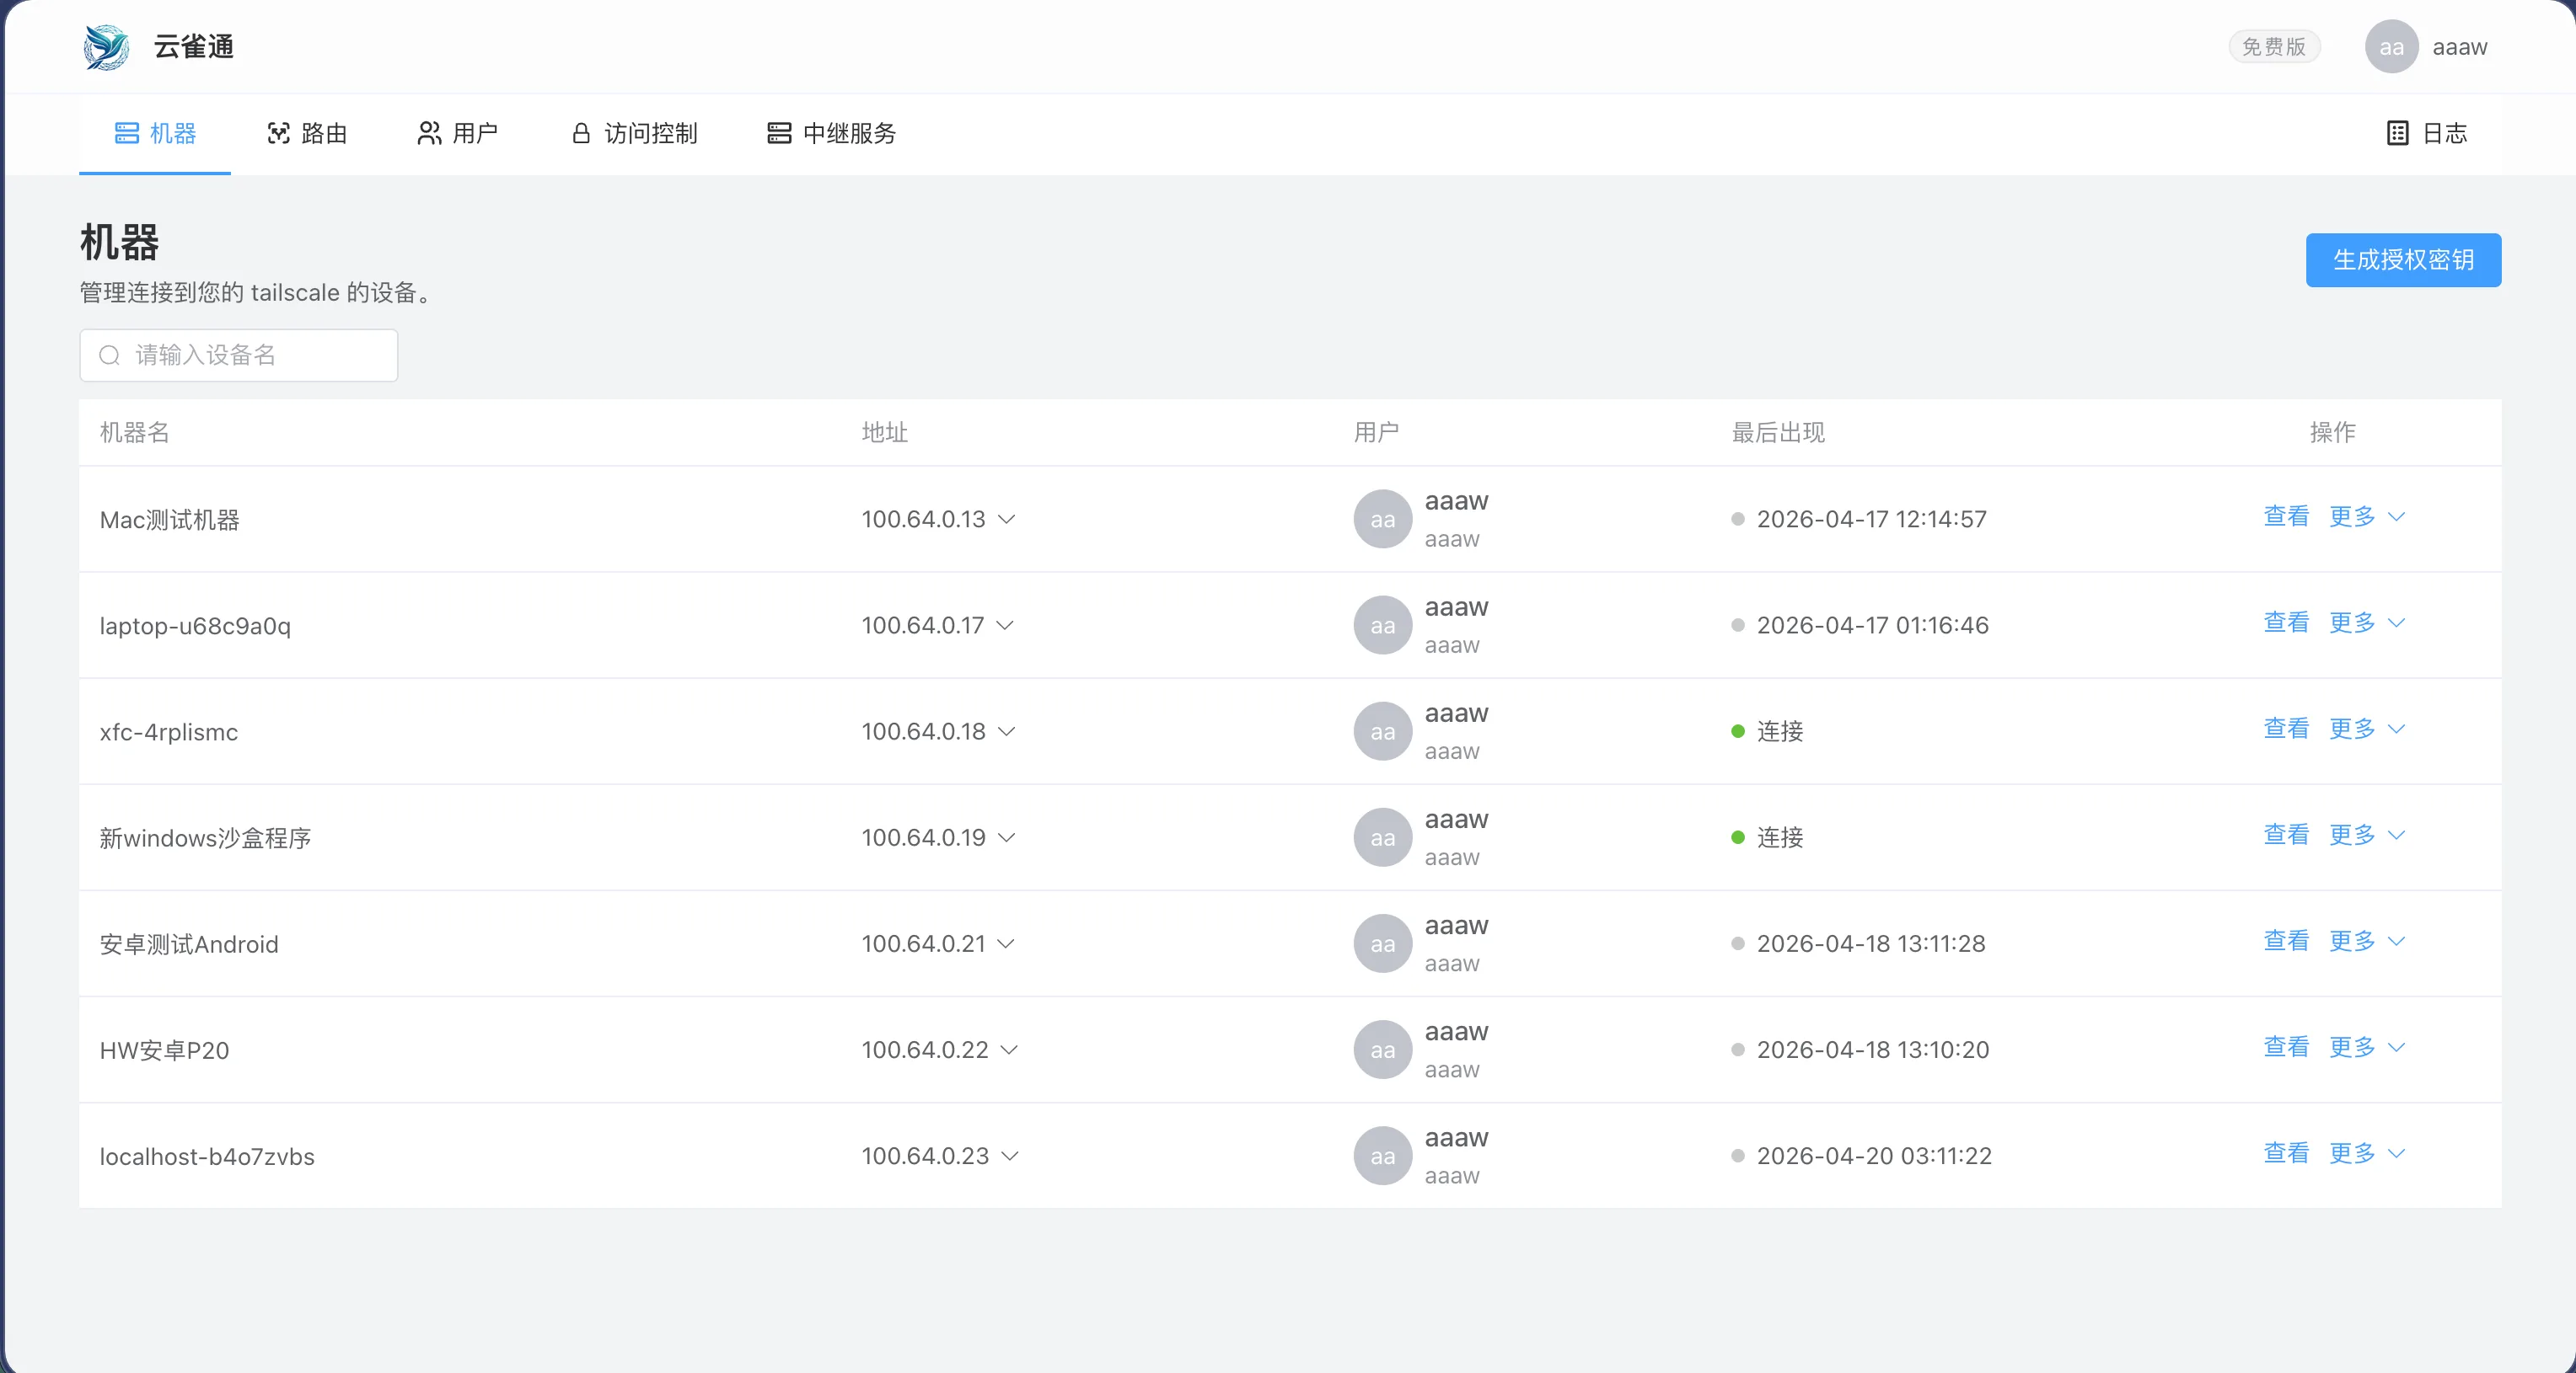Click the green connection status dot for 新windows沙盒程序
This screenshot has width=2576, height=1373.
(1737, 838)
